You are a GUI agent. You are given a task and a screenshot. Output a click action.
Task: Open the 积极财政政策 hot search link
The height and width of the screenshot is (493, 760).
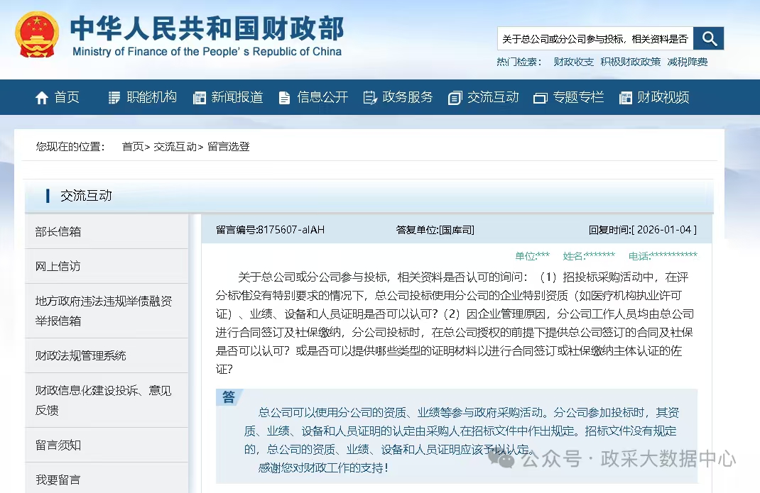[630, 62]
